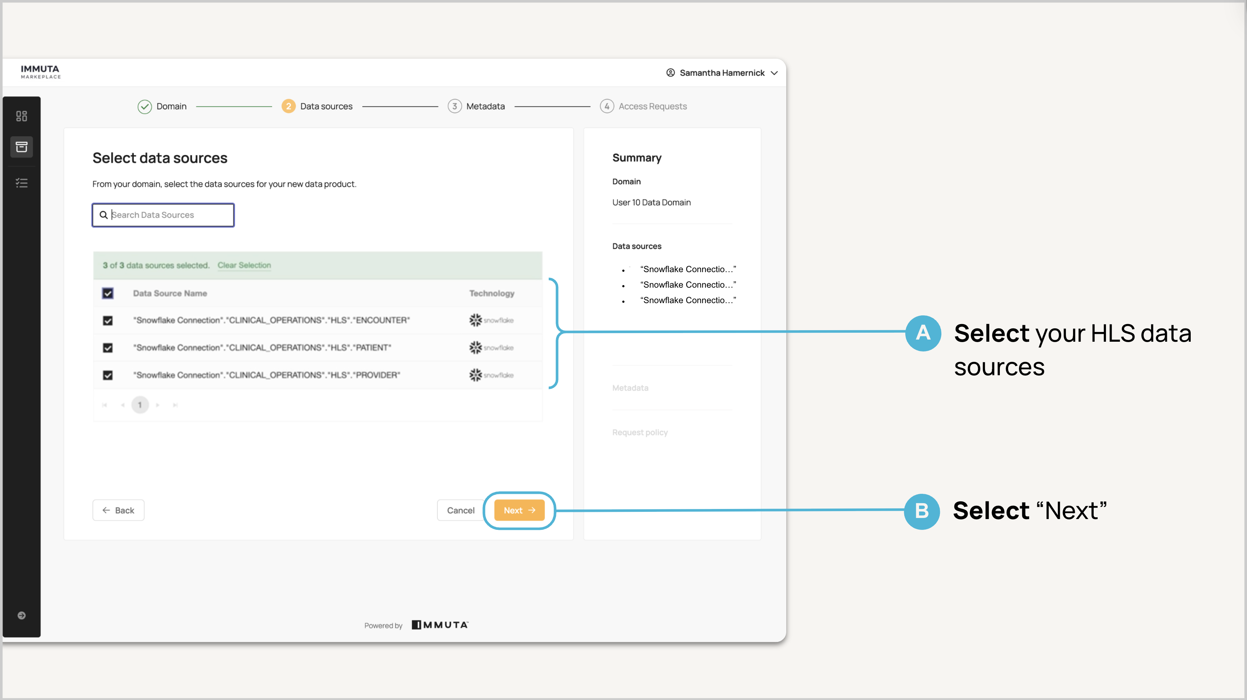Click the Immuta Marketplace logo
Viewport: 1247px width, 700px height.
[41, 72]
